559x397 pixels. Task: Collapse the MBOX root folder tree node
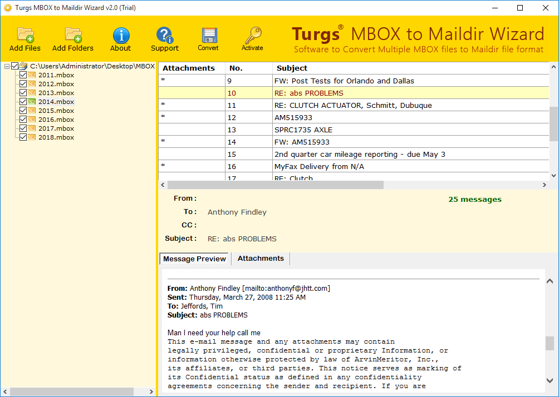point(7,66)
